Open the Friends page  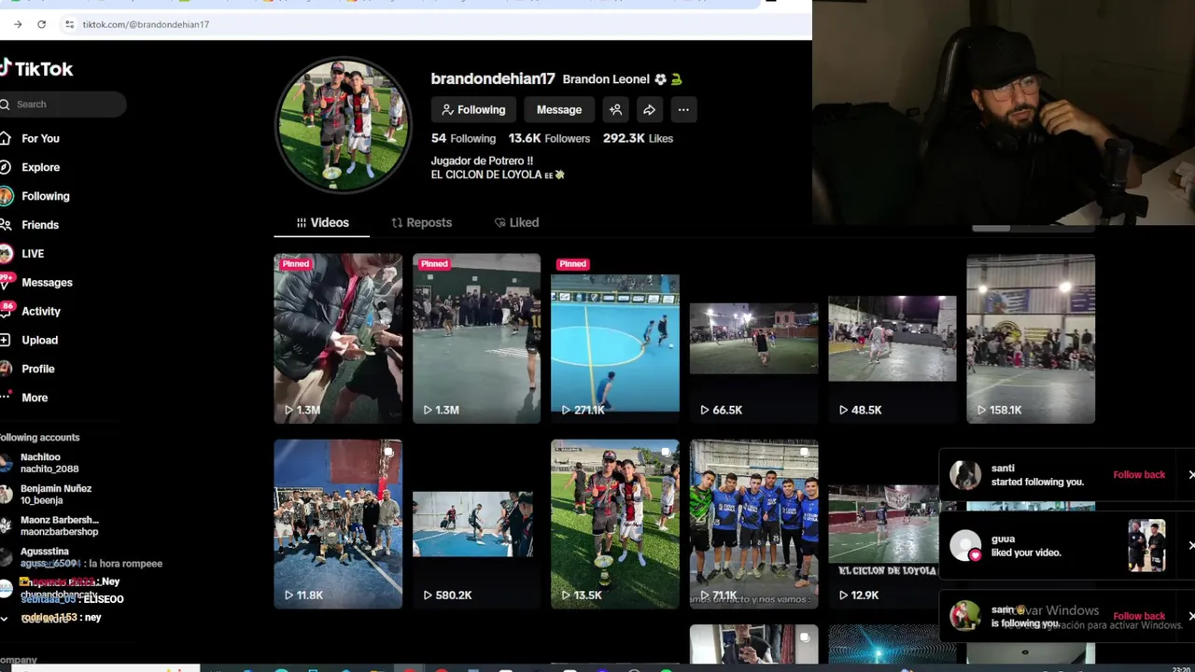coord(39,225)
